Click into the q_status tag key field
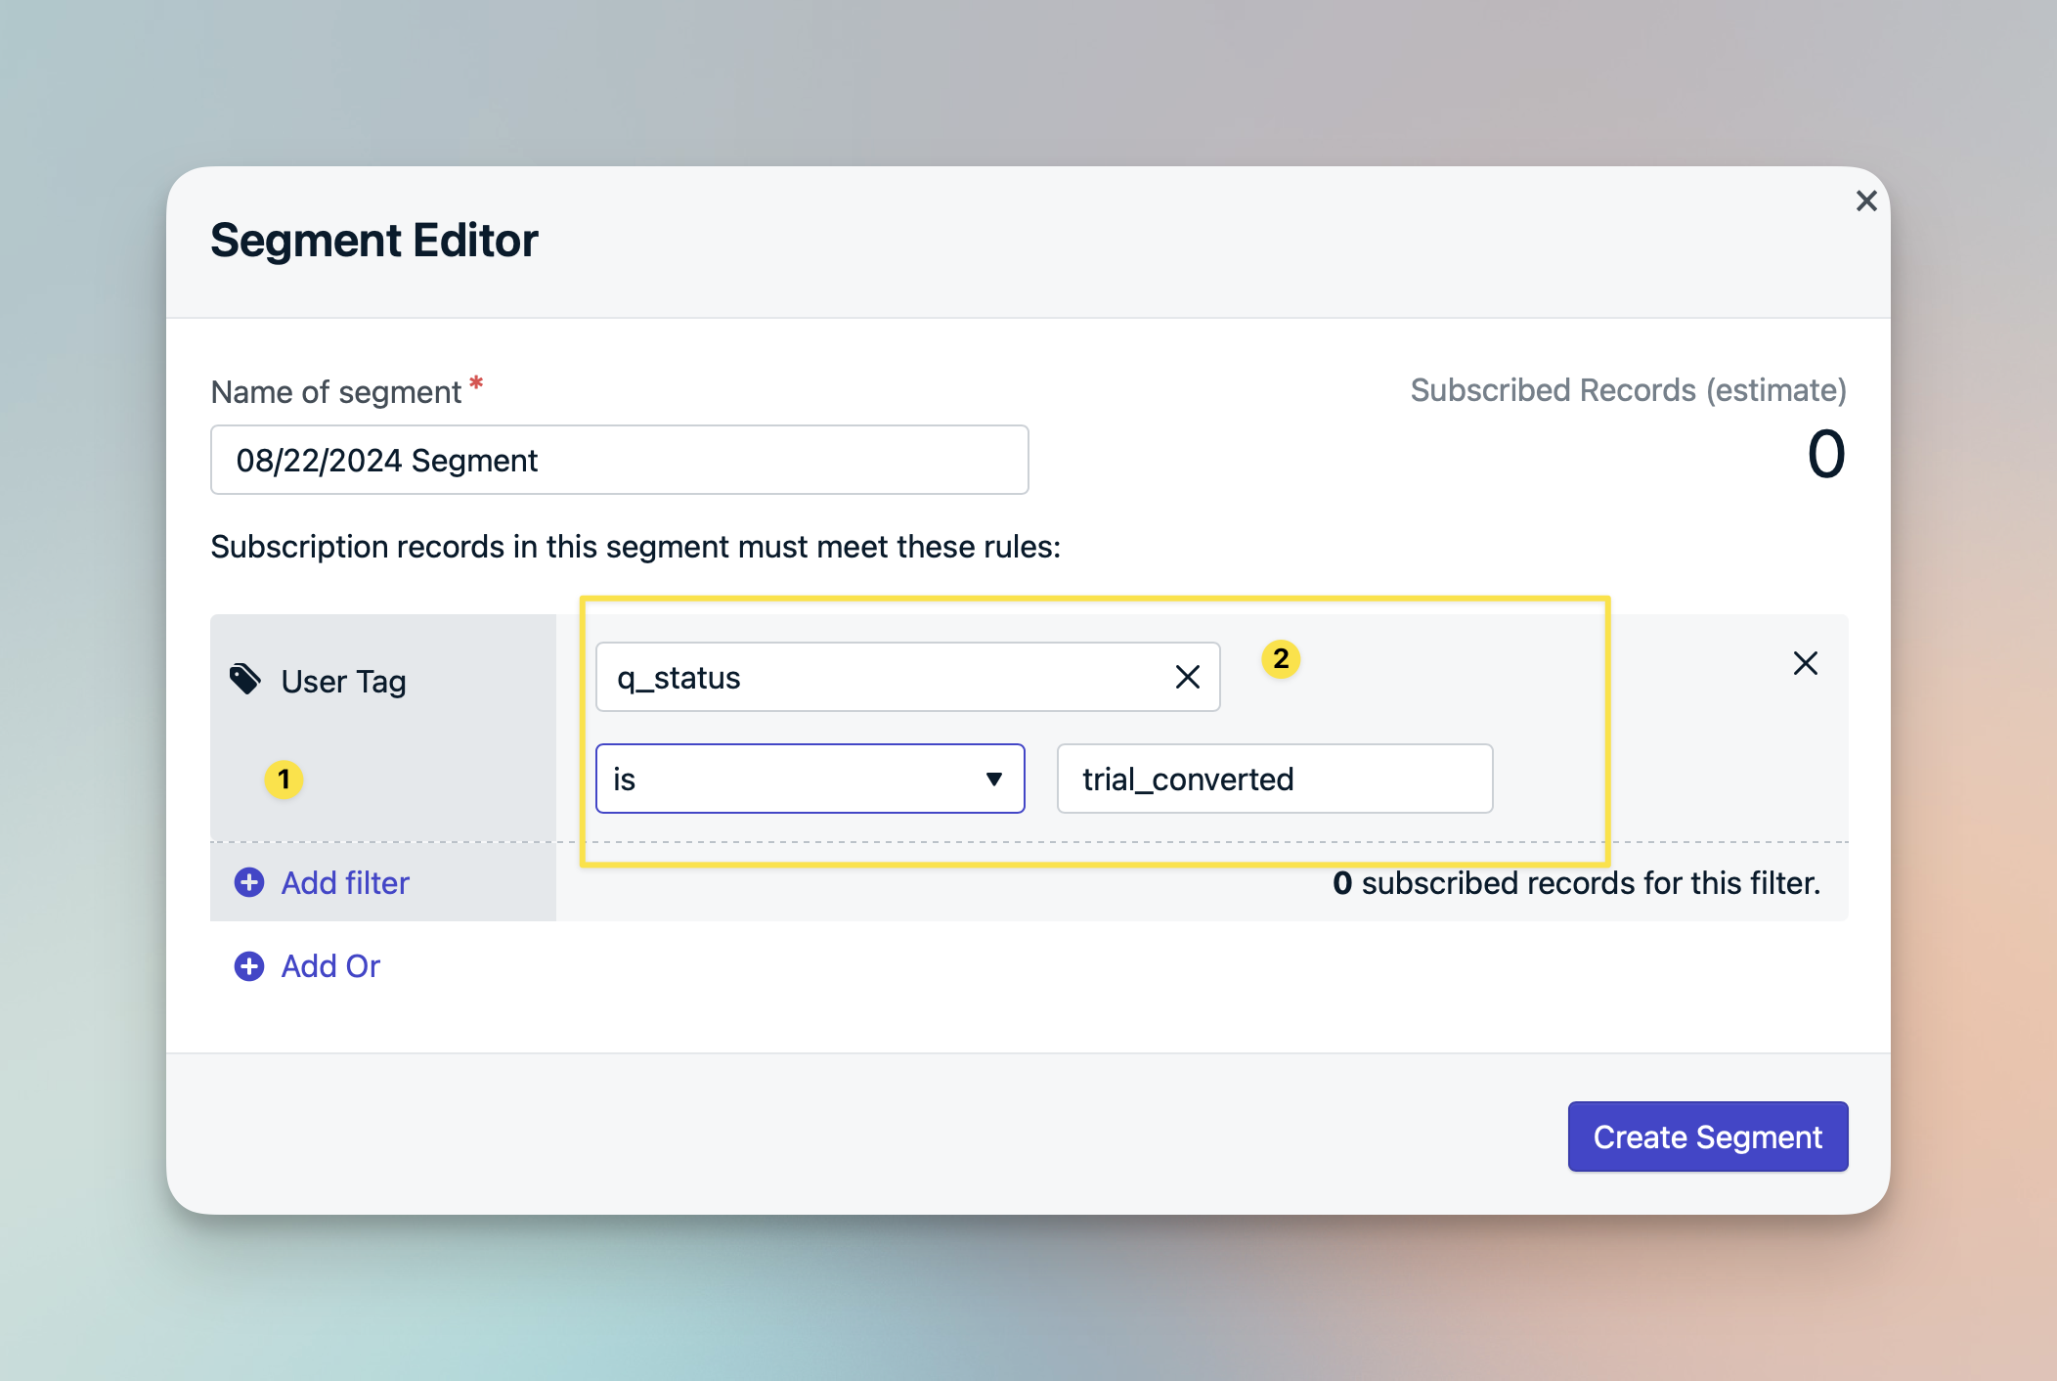2057x1381 pixels. (x=880, y=677)
